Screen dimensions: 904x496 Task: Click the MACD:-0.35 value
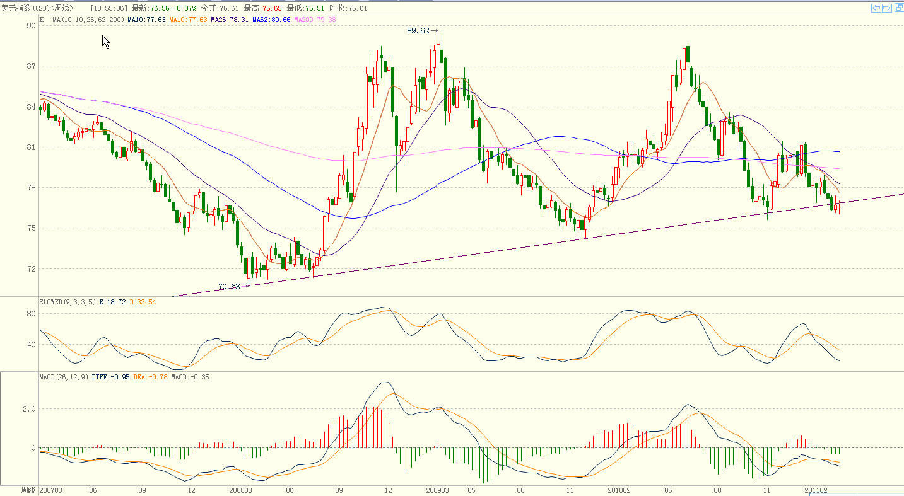pos(190,377)
